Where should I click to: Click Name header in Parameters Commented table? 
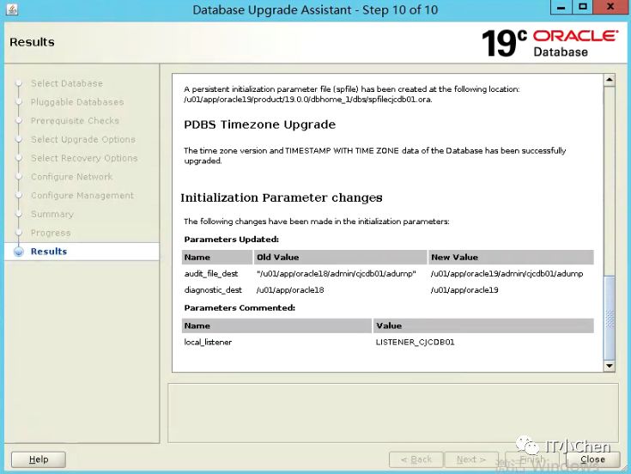click(276, 326)
